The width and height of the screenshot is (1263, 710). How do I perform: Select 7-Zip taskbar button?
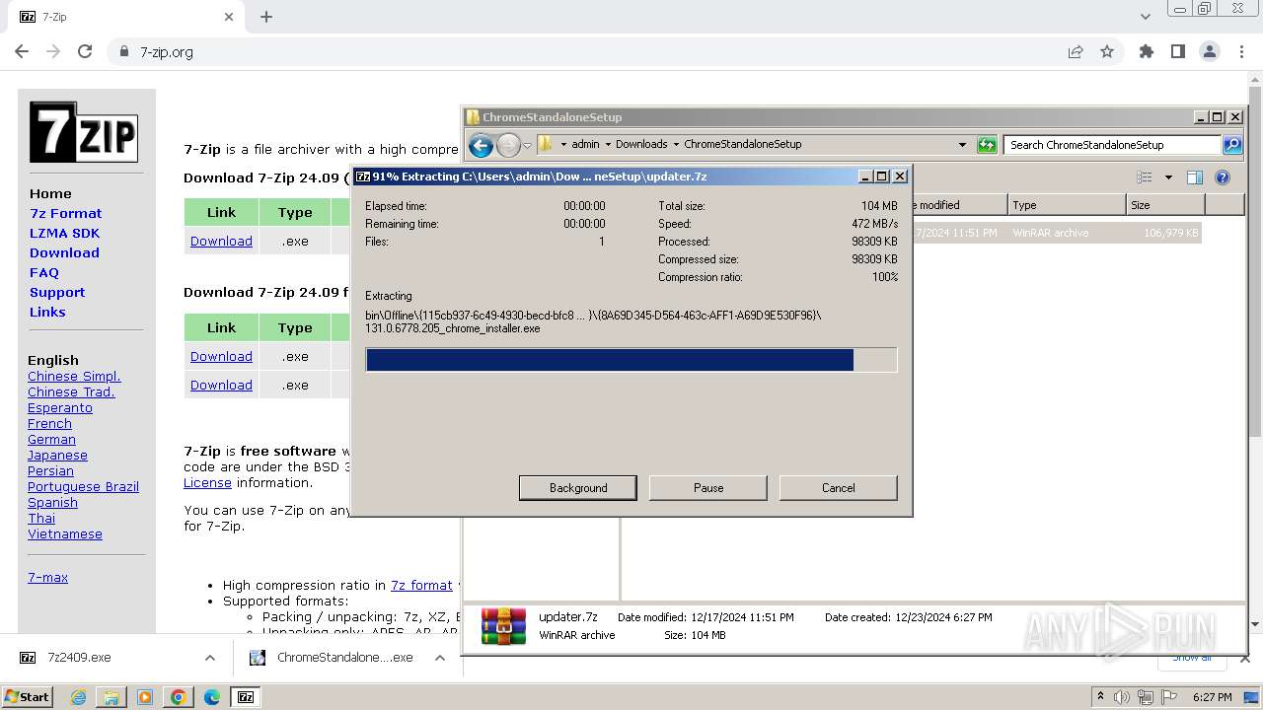pos(246,697)
